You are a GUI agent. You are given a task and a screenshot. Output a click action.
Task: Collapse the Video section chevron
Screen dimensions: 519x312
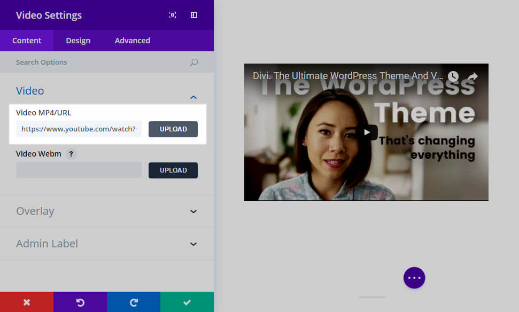tap(193, 97)
